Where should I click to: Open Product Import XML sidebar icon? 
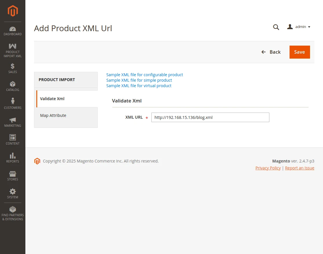click(x=13, y=46)
